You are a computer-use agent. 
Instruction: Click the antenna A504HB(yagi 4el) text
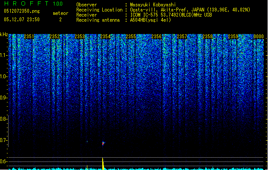tap(150, 20)
